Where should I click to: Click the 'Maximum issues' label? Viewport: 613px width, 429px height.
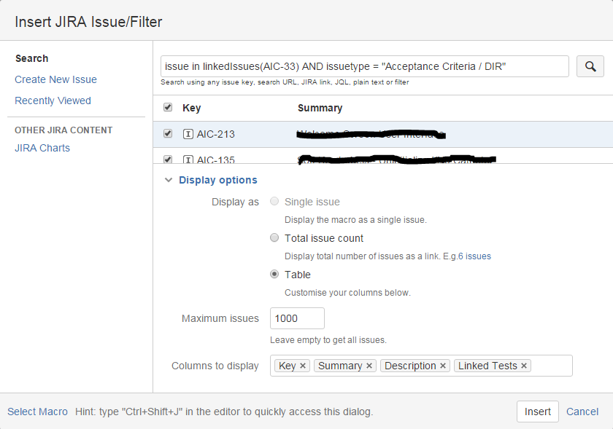point(220,318)
